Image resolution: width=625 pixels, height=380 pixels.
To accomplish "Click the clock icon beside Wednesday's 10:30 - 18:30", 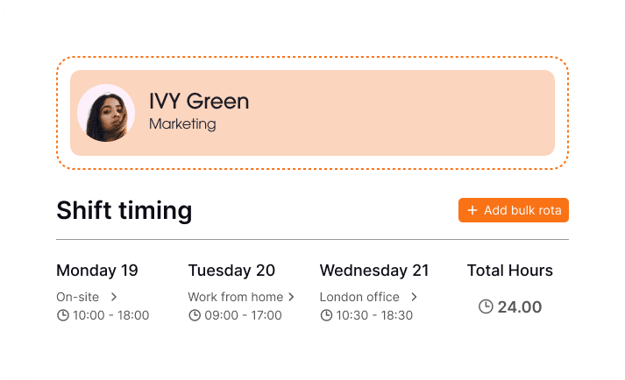I will pos(325,315).
